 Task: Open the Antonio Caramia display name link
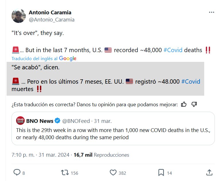click(x=50, y=13)
